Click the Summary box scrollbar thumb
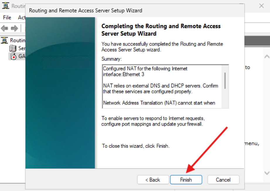270x191 pixels. pyautogui.click(x=225, y=80)
